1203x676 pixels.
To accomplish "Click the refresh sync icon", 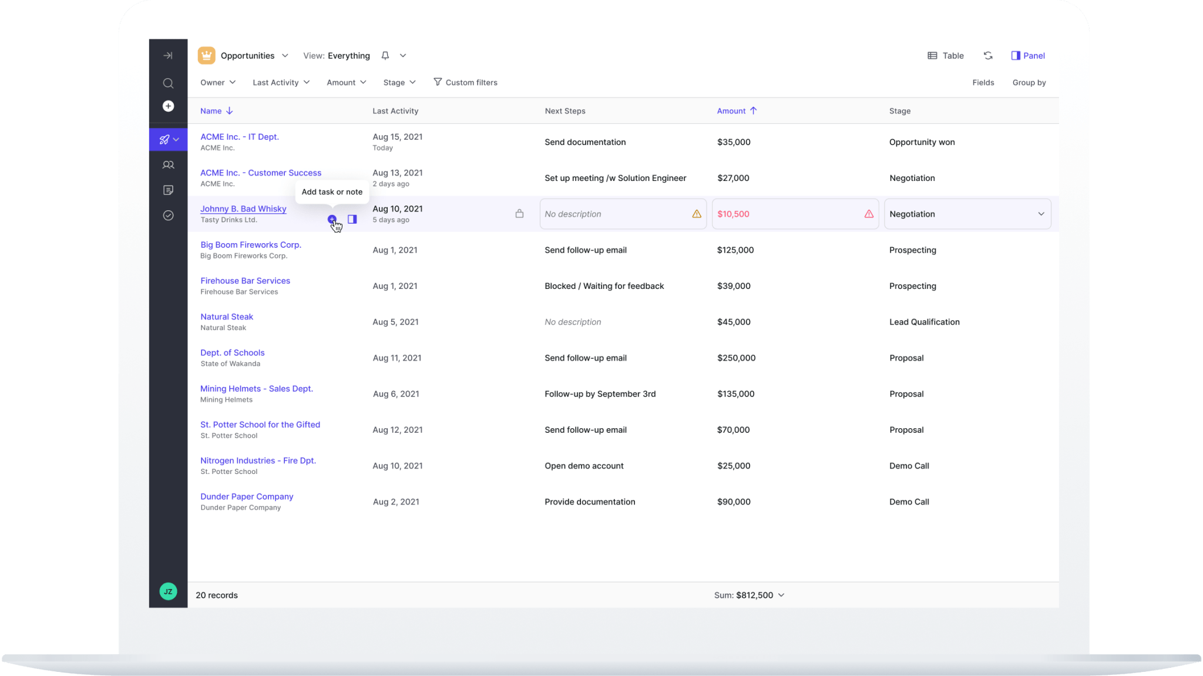I will (x=987, y=55).
